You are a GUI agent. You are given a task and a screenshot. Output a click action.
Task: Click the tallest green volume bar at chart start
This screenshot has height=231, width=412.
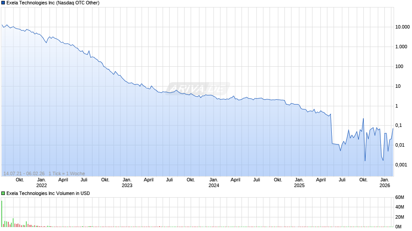point(2,213)
